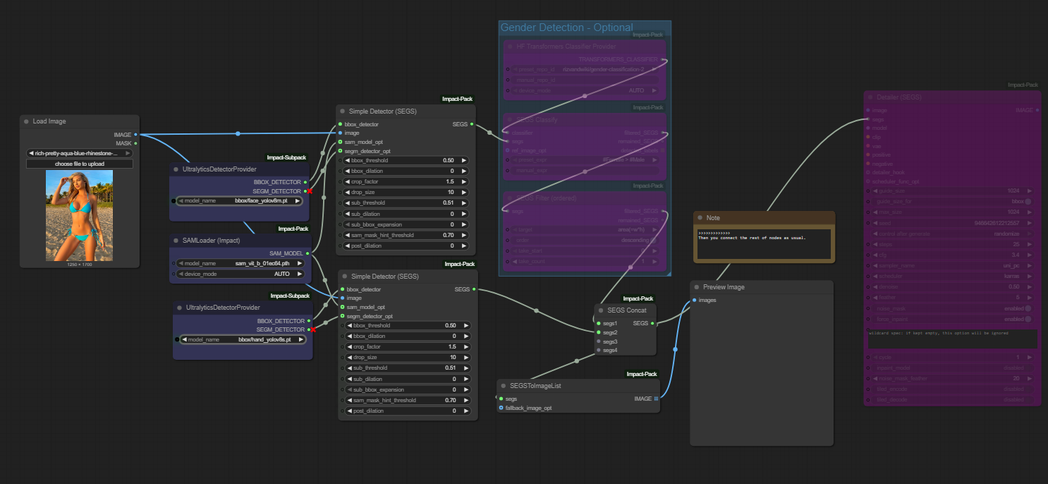Viewport: 1048px width, 484px height.
Task: Decrease sam_mask_hint_threshold on lower Simple Detector
Action: [x=350, y=400]
